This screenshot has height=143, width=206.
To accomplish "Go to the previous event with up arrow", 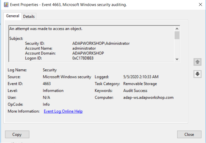I will pyautogui.click(x=198, y=62).
